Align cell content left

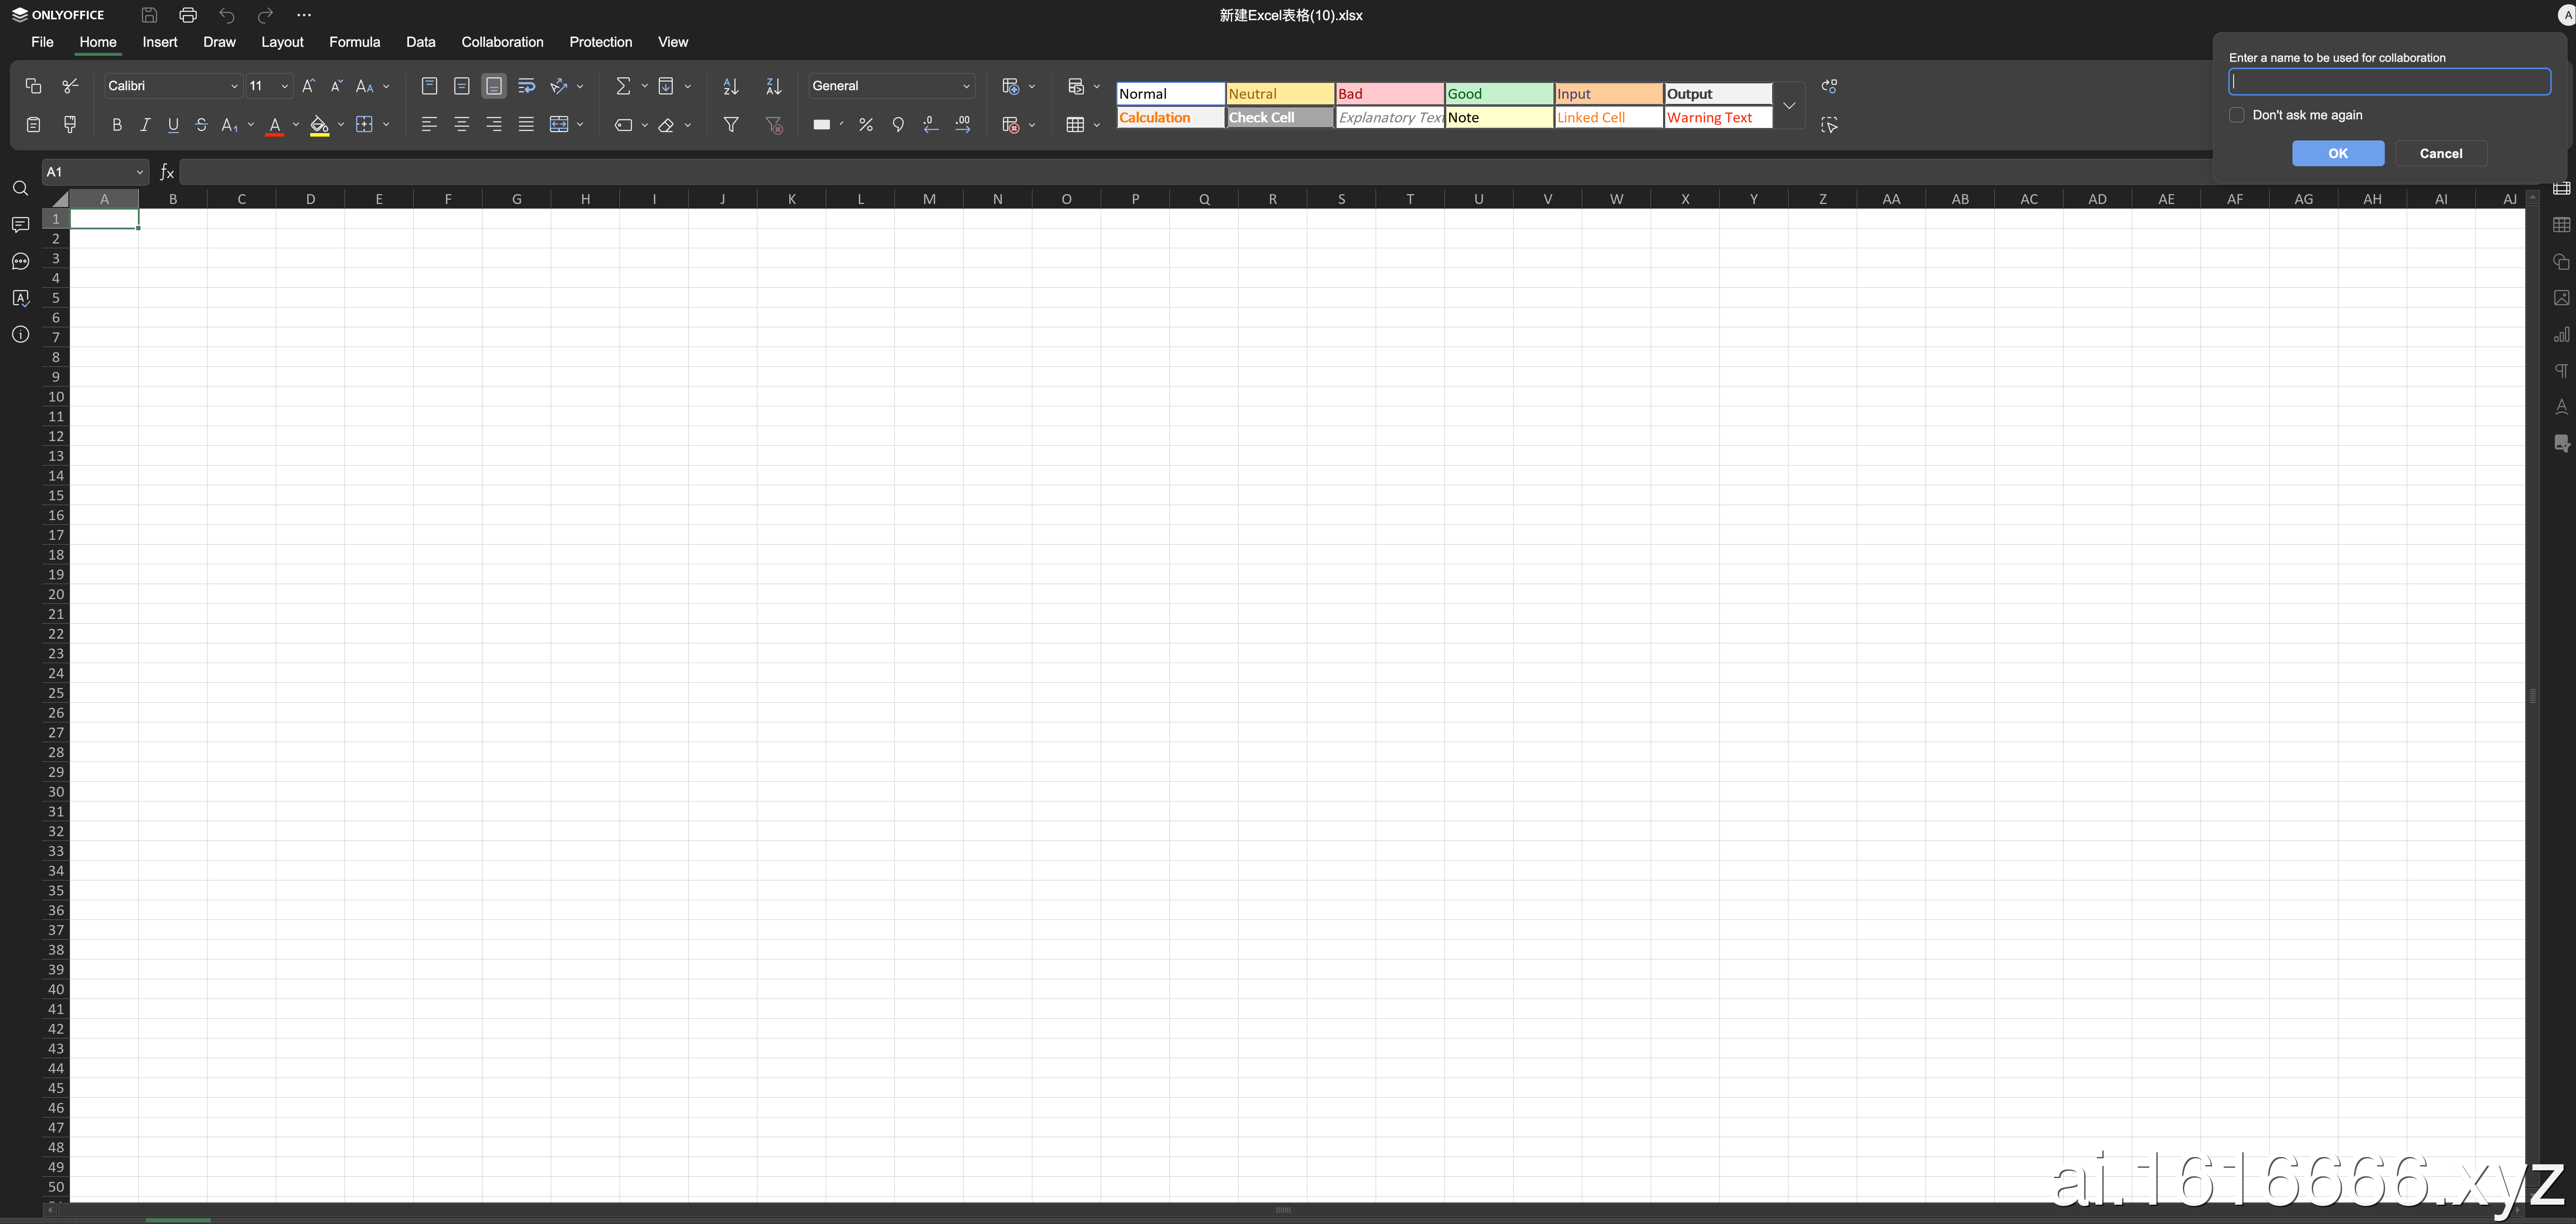point(429,125)
